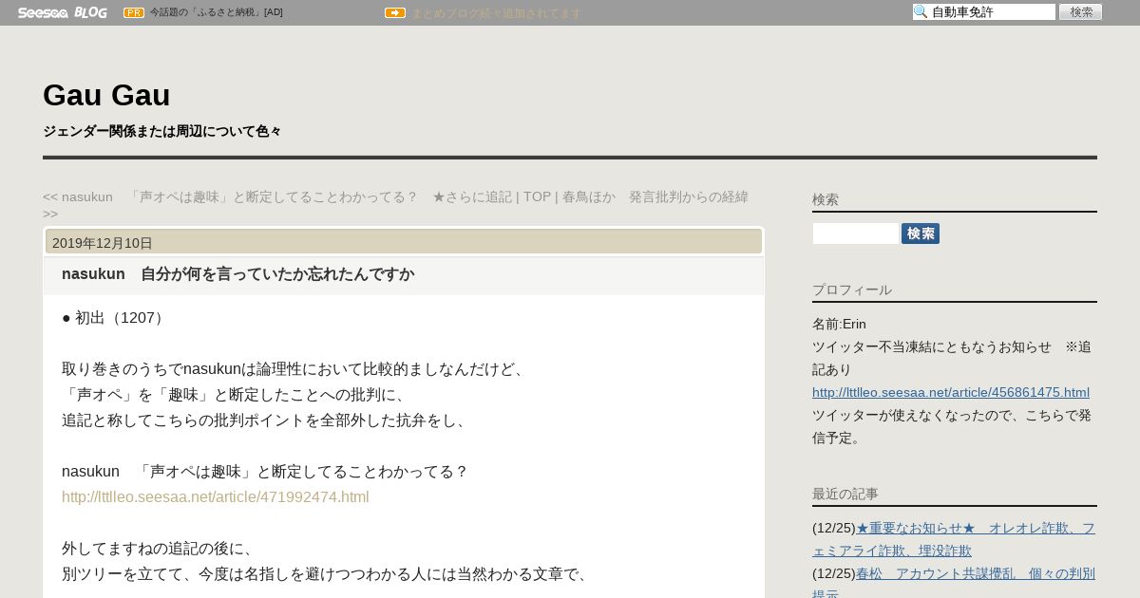Click the orange arrow icon in top bar
This screenshot has width=1140, height=598.
click(395, 12)
